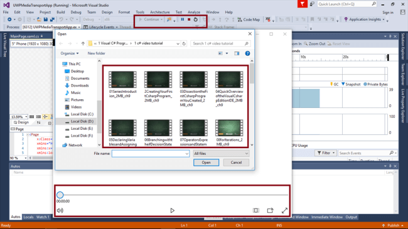Open the Debug menu
Image resolution: width=408 pixels, height=229 pixels.
pyautogui.click(x=76, y=12)
